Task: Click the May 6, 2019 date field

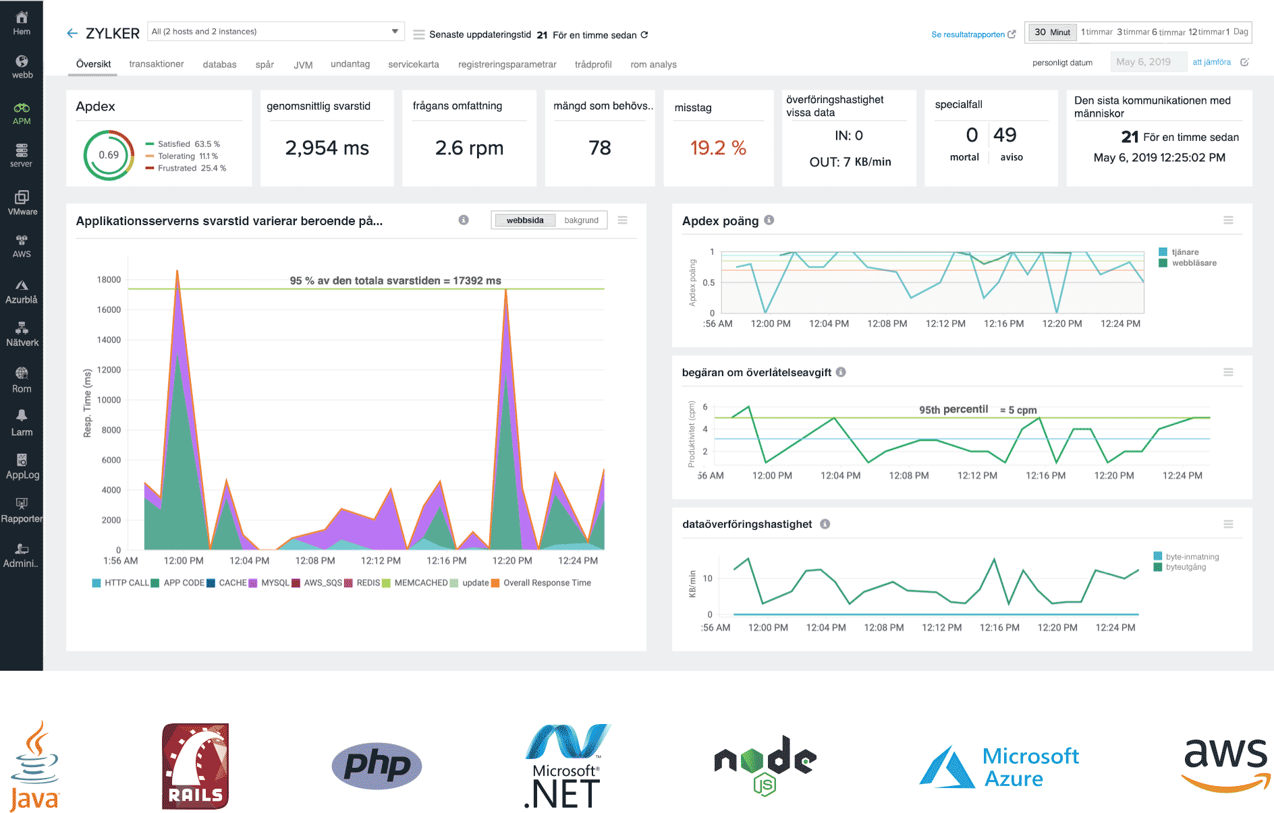Action: pyautogui.click(x=1148, y=61)
